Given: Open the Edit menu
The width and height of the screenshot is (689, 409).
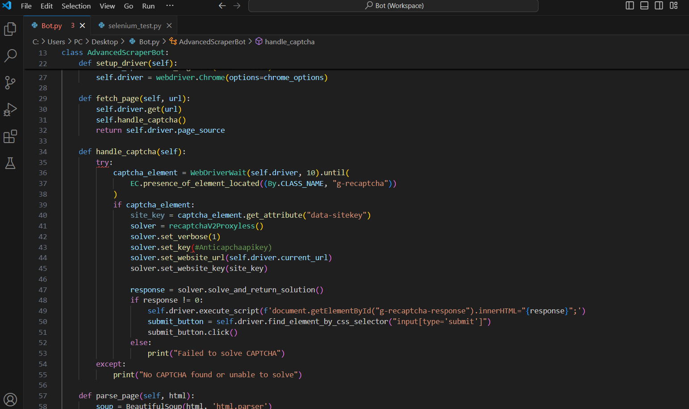Looking at the screenshot, I should click(x=46, y=6).
